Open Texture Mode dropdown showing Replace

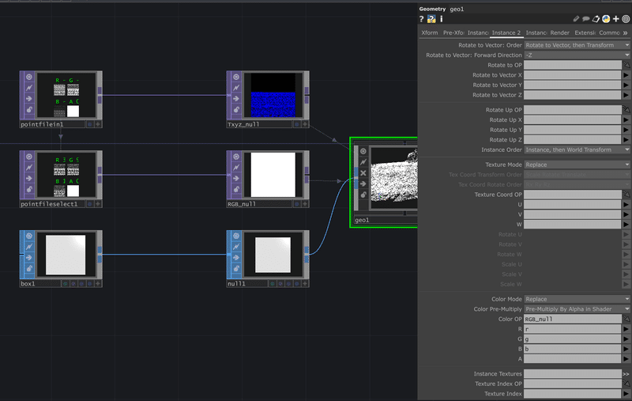click(577, 165)
